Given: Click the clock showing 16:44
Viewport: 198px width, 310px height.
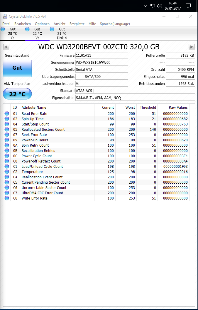Looking at the screenshot, I should pos(173,3).
